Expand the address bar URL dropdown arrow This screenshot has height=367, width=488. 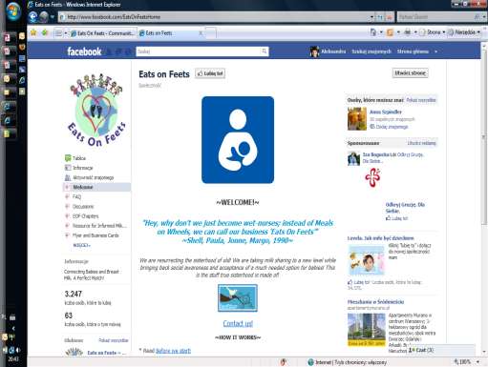click(371, 17)
